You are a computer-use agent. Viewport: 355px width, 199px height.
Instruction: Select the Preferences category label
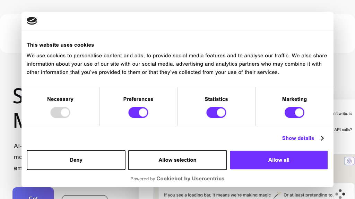138,99
